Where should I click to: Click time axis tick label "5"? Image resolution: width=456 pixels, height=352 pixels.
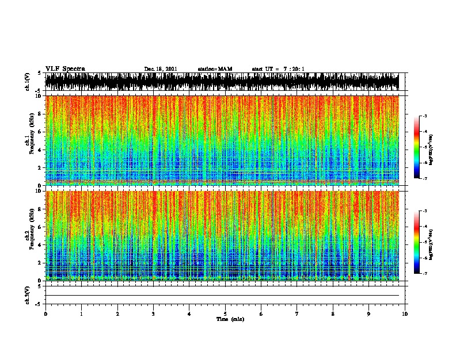pos(225,313)
